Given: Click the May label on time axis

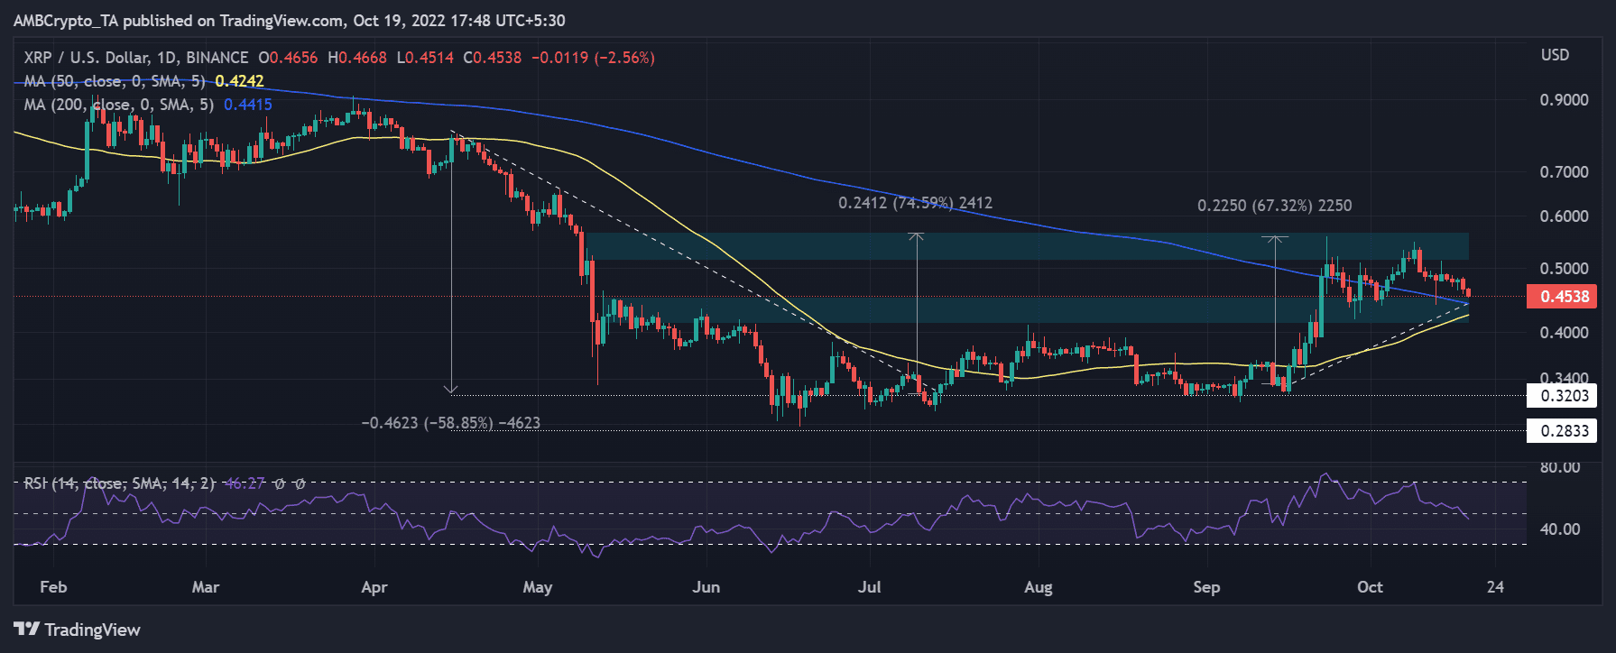Looking at the screenshot, I should (538, 587).
